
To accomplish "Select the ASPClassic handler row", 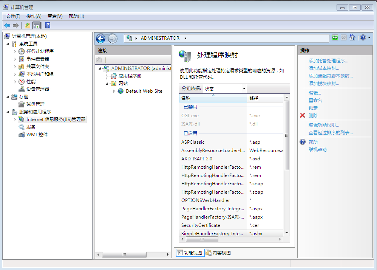I will [231, 142].
